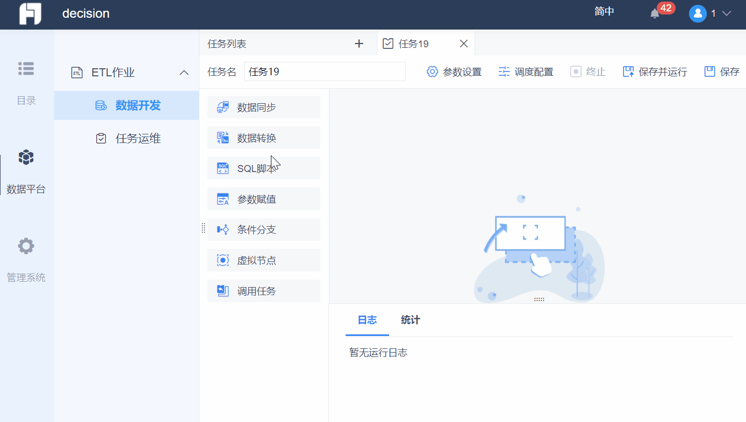The width and height of the screenshot is (746, 422).
Task: Select the 条件分支 node
Action: click(264, 230)
